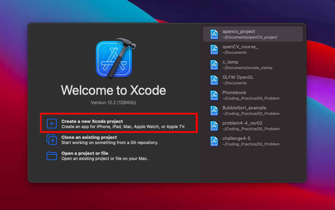Viewport: 335px width, 210px height.
Task: Open recent project GLFW OpenGL
Action: coord(253,80)
